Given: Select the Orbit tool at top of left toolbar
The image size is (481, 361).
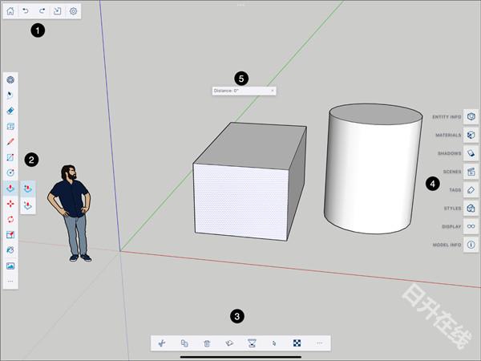Looking at the screenshot, I should [x=10, y=79].
